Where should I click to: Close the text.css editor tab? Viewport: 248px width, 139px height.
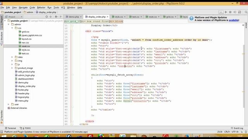tap(141, 17)
